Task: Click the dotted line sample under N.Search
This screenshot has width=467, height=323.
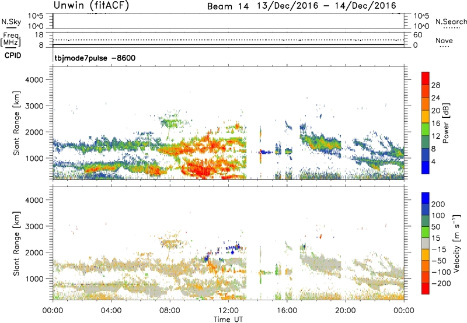Action: [x=451, y=28]
